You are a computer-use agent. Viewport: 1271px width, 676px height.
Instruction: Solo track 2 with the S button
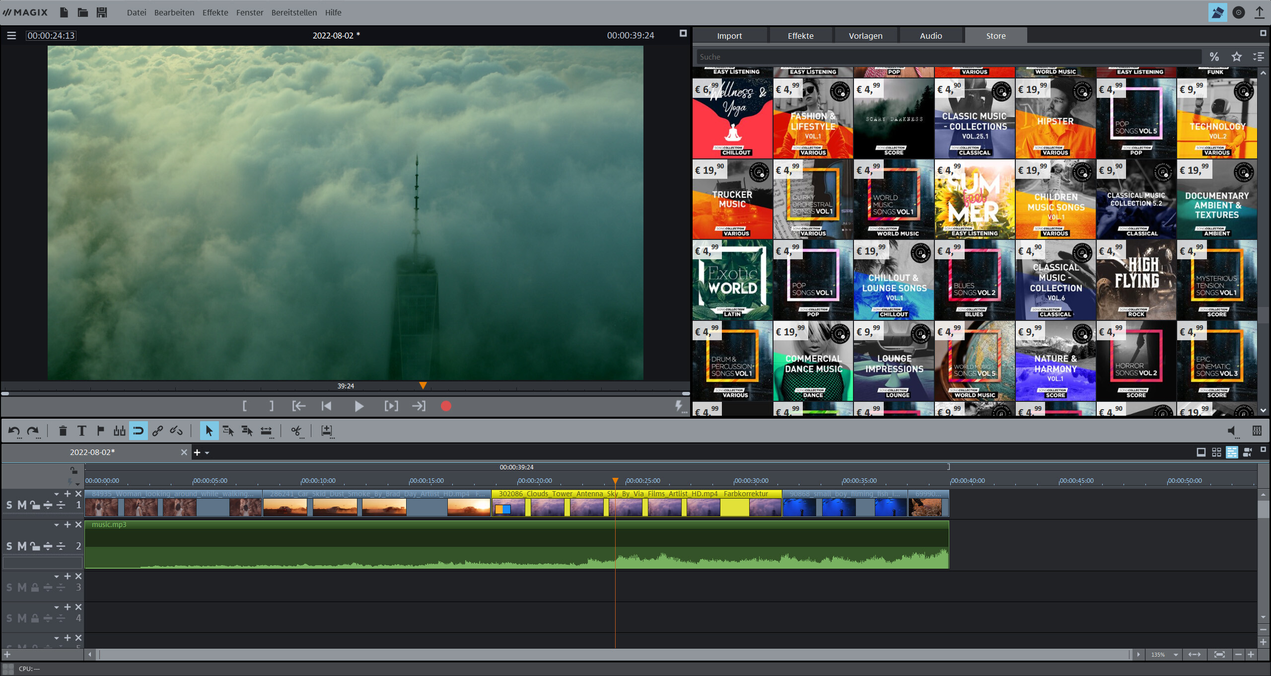coord(8,546)
